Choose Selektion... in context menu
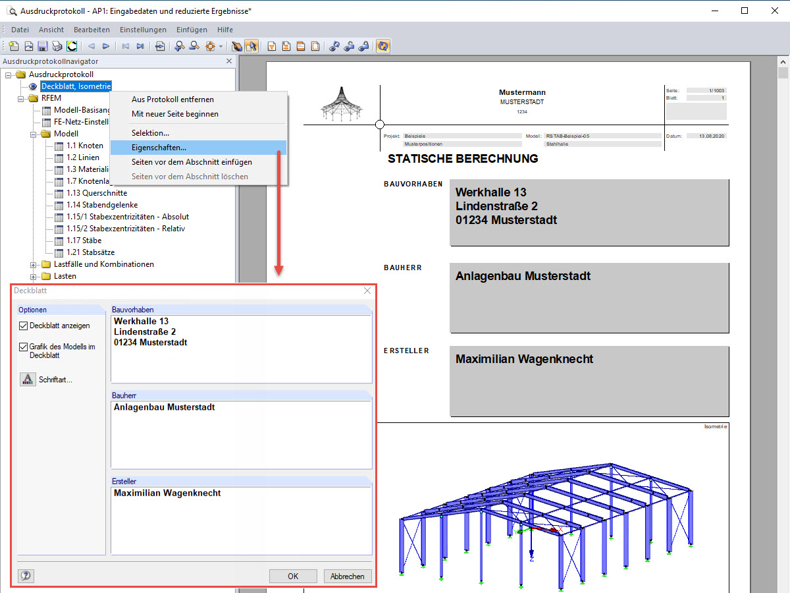Viewport: 790px width, 593px height. [x=199, y=133]
